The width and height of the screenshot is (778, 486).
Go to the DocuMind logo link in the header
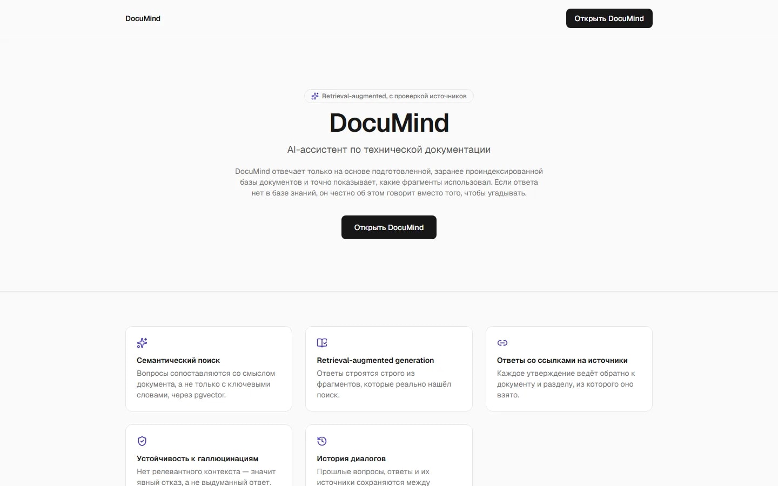pos(143,18)
